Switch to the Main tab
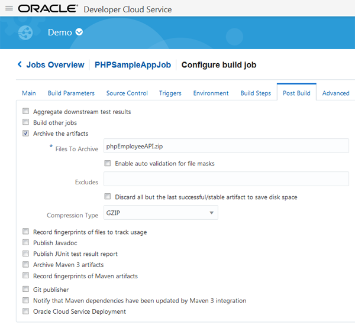The width and height of the screenshot is (355, 325). click(29, 93)
